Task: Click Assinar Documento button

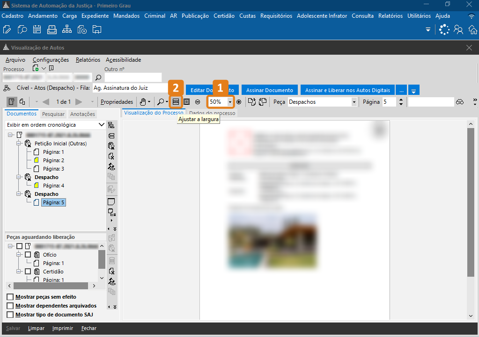Action: (269, 90)
